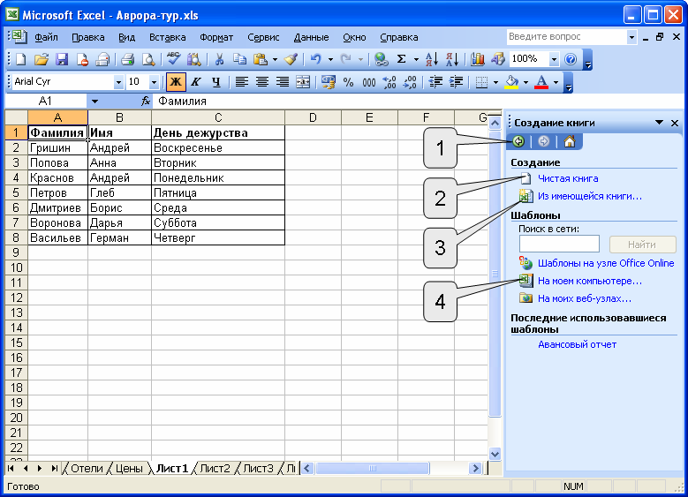Click the На моем компьютере link
Screen dimensions: 688x497
[590, 281]
